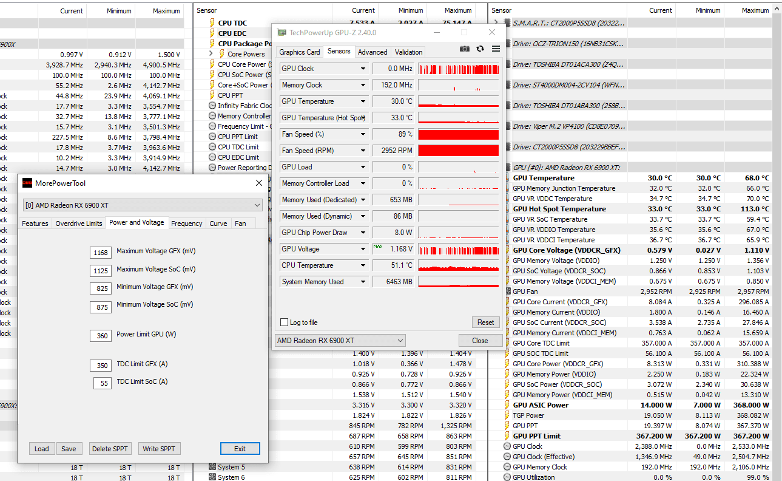This screenshot has width=782, height=481.
Task: Open the Fan Speed (RPM) dropdown
Action: coord(363,151)
